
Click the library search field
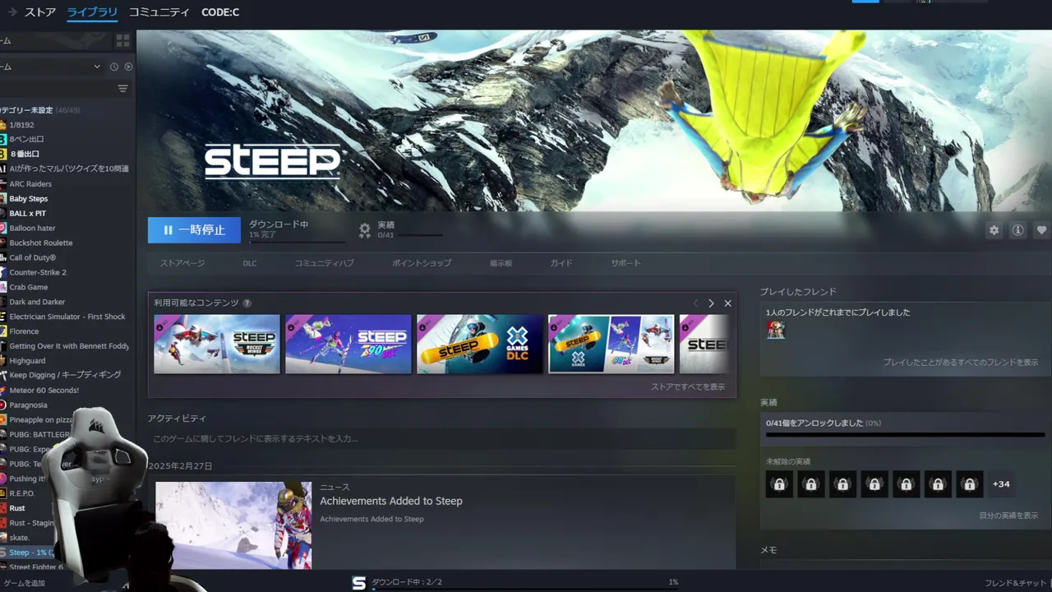(56, 89)
